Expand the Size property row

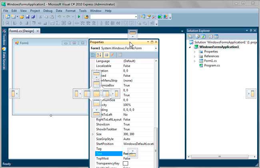click(x=93, y=134)
